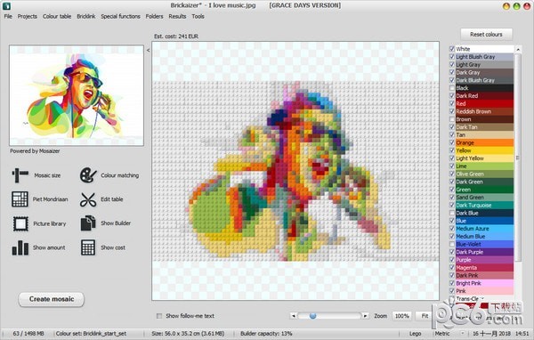The image size is (534, 340).
Task: Click the Reset colours button
Action: 486,35
